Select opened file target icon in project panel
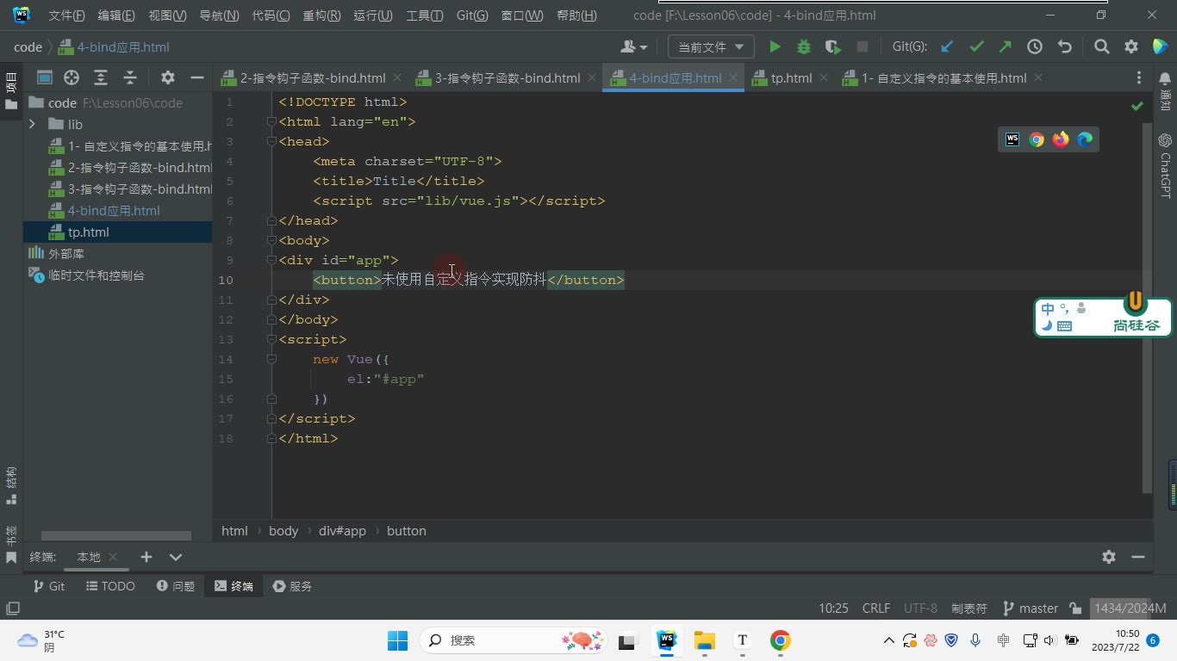1177x661 pixels. pos(72,77)
